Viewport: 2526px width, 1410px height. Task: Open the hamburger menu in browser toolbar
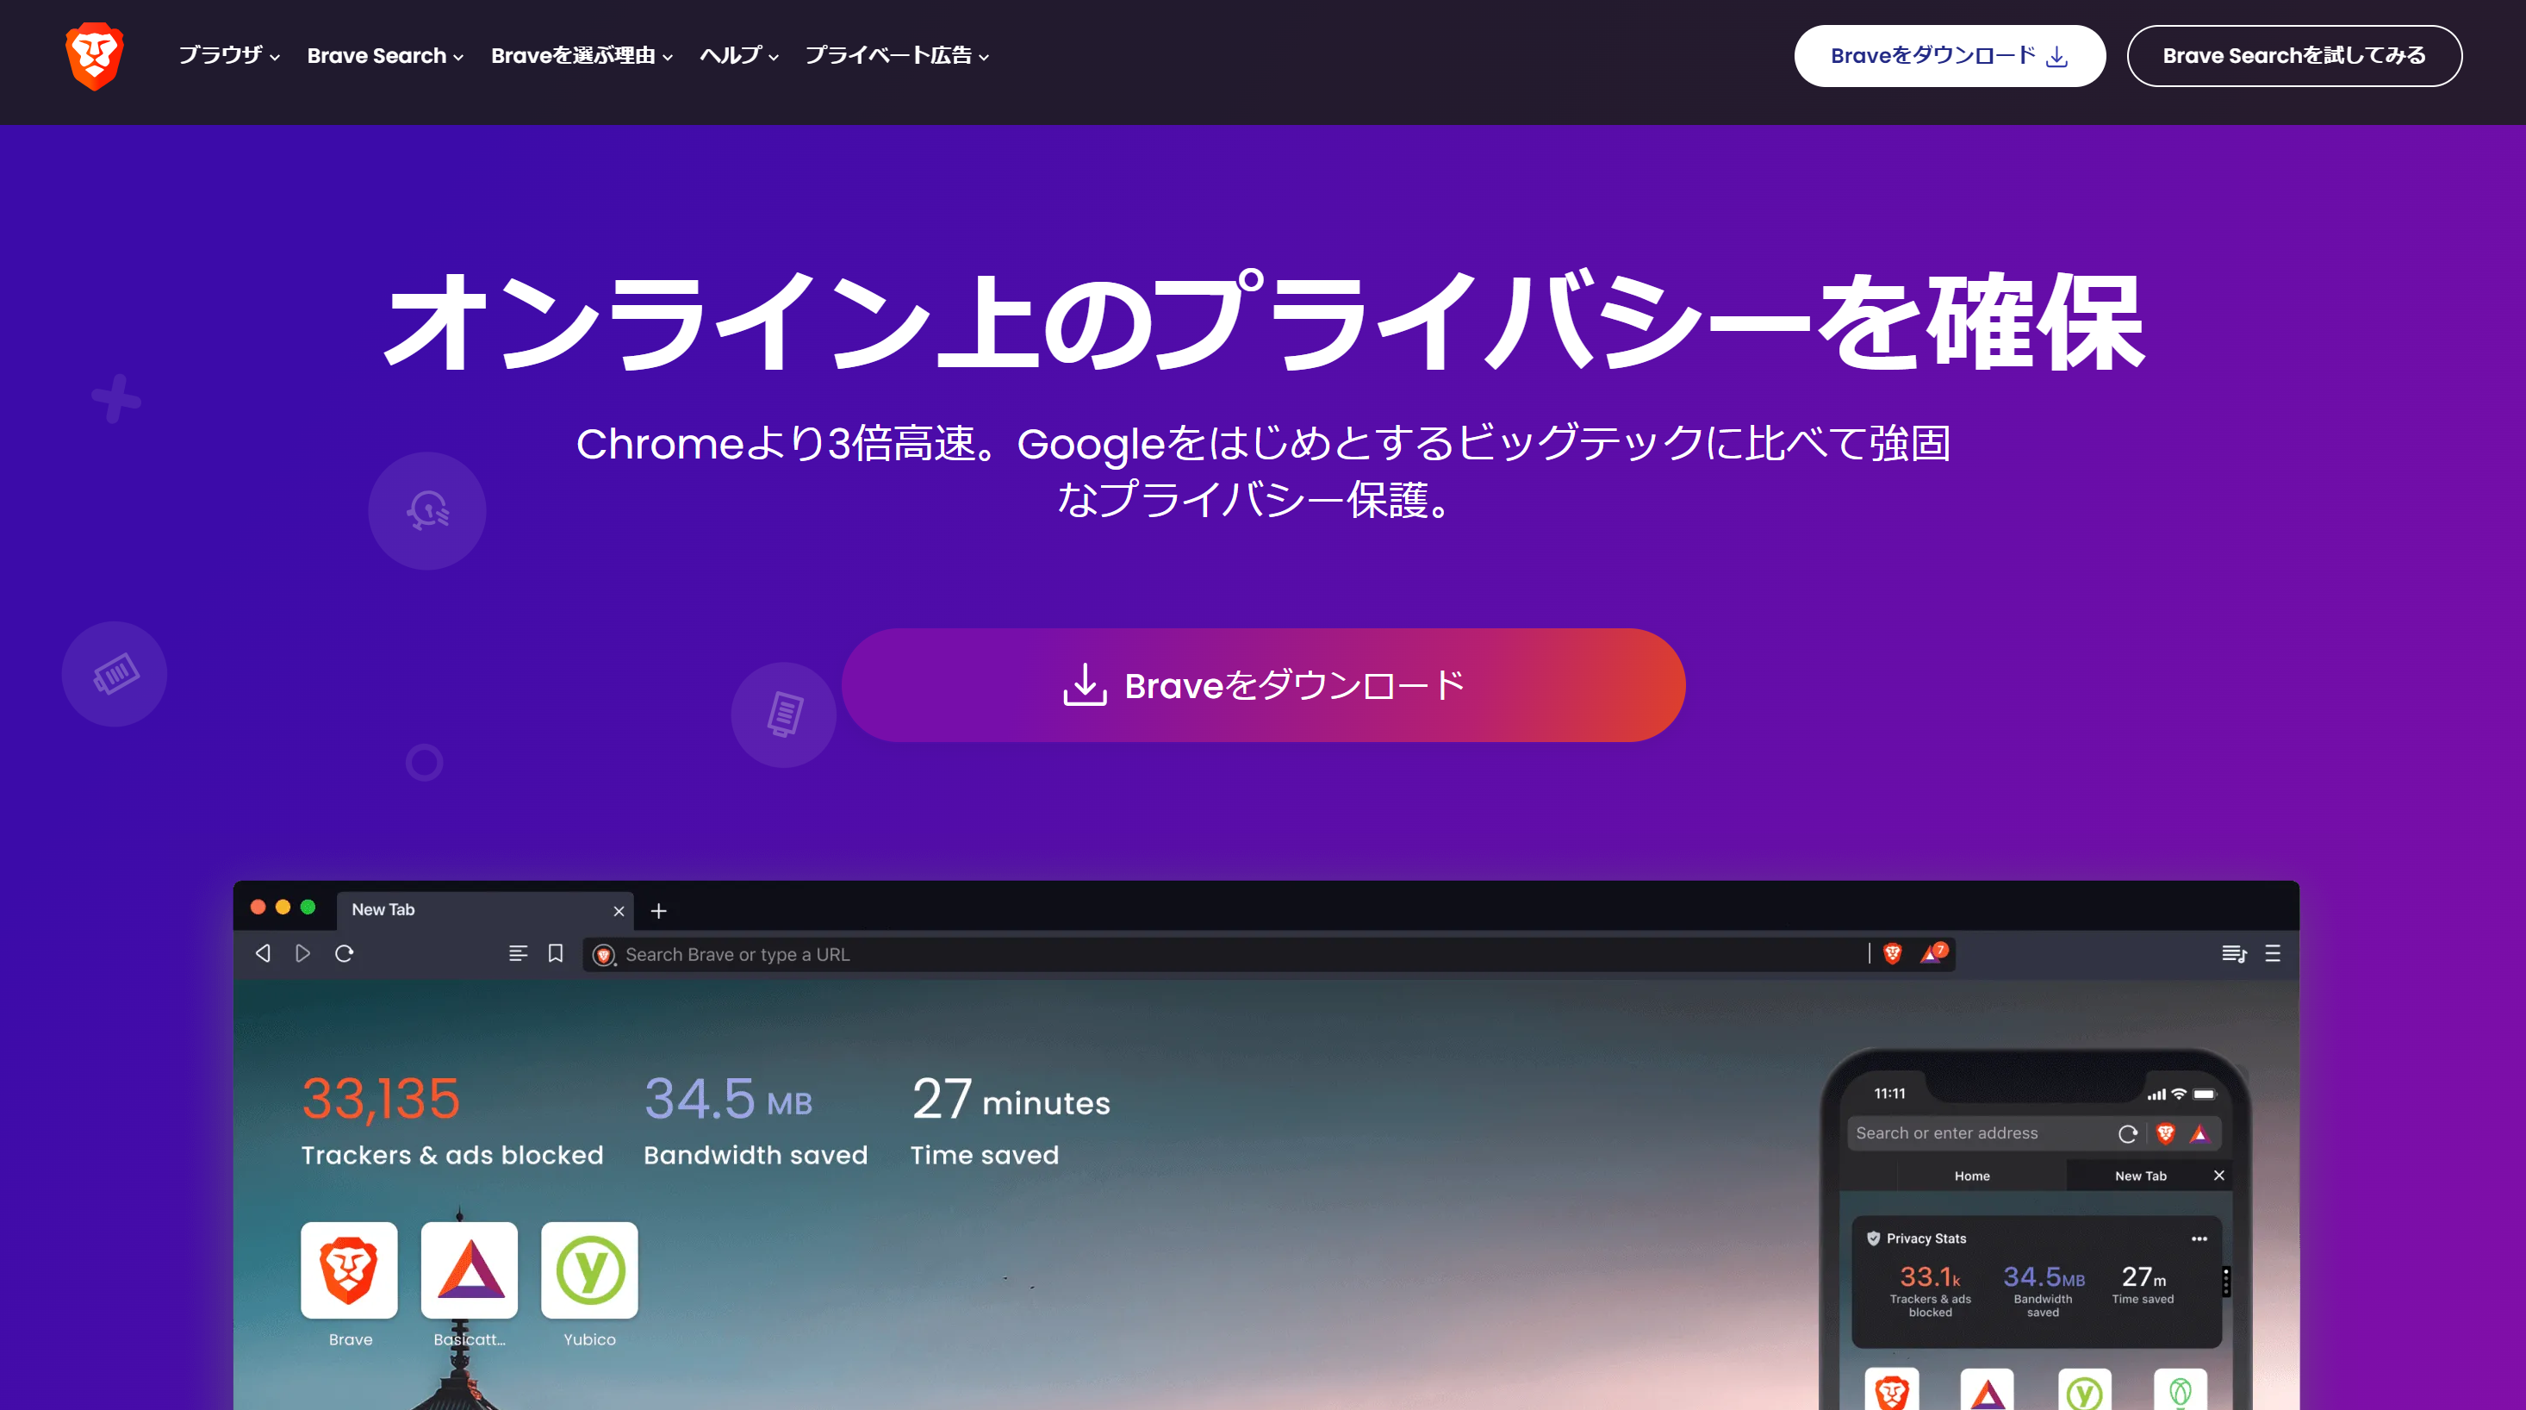click(x=2273, y=954)
